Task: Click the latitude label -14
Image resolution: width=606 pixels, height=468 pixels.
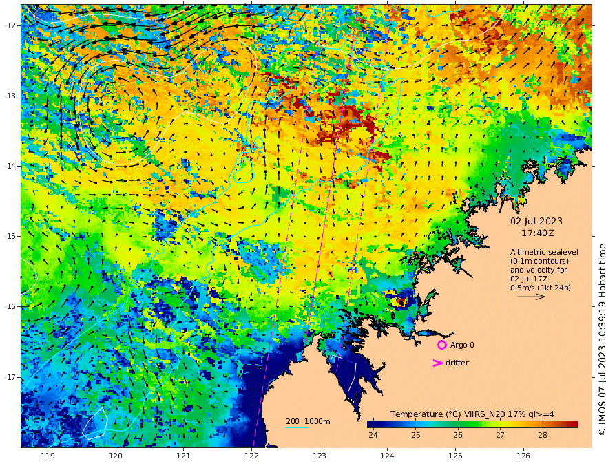Action: [x=10, y=166]
